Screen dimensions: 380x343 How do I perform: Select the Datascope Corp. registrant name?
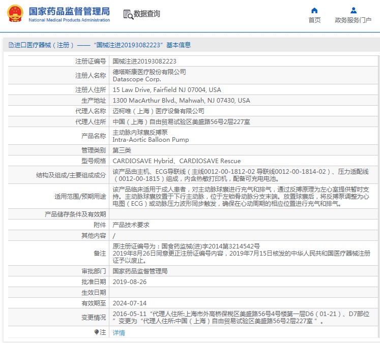[x=137, y=79]
